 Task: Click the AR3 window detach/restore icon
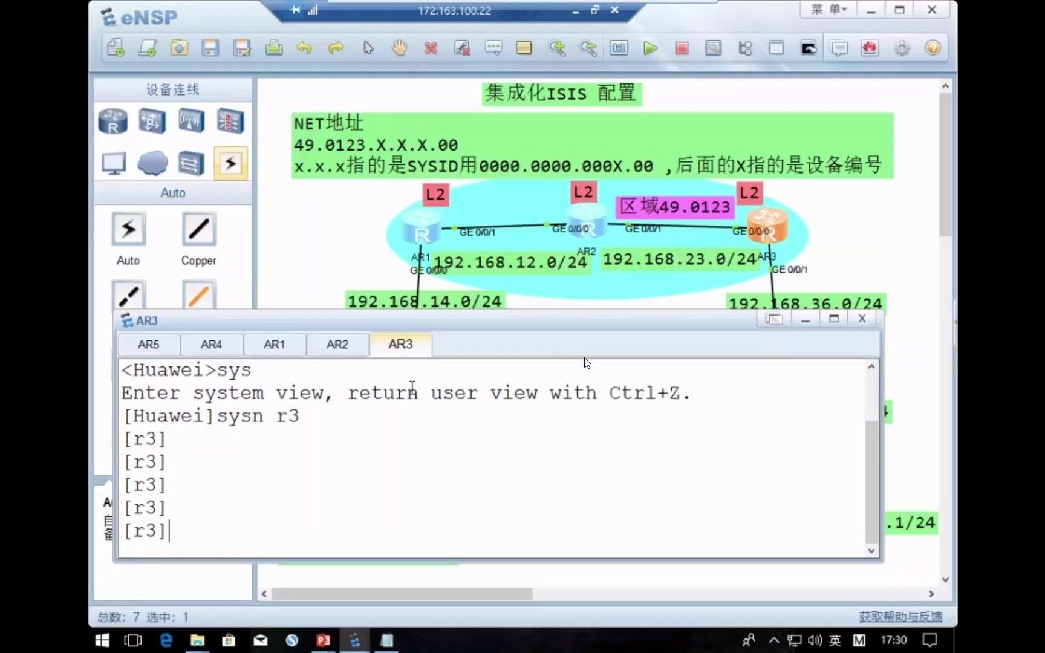pyautogui.click(x=773, y=319)
